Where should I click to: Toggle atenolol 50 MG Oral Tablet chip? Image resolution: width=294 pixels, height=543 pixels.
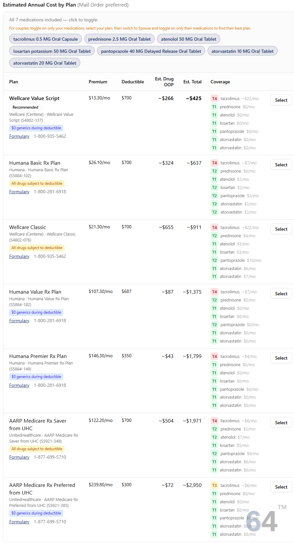coord(188,39)
